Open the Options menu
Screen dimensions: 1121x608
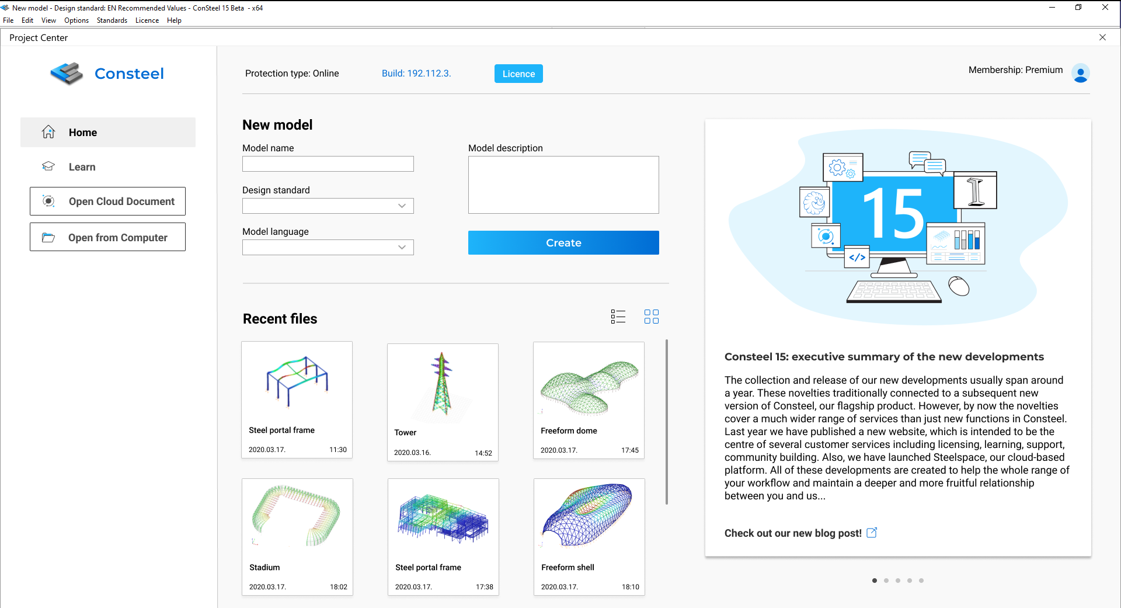[x=76, y=20]
